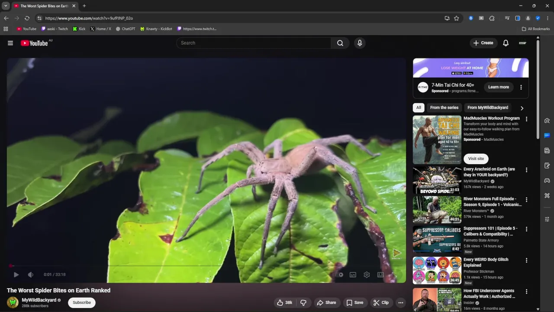Viewport: 554px width, 312px height.
Task: Subscribe to MyWildBackyard
Action: pos(82,302)
